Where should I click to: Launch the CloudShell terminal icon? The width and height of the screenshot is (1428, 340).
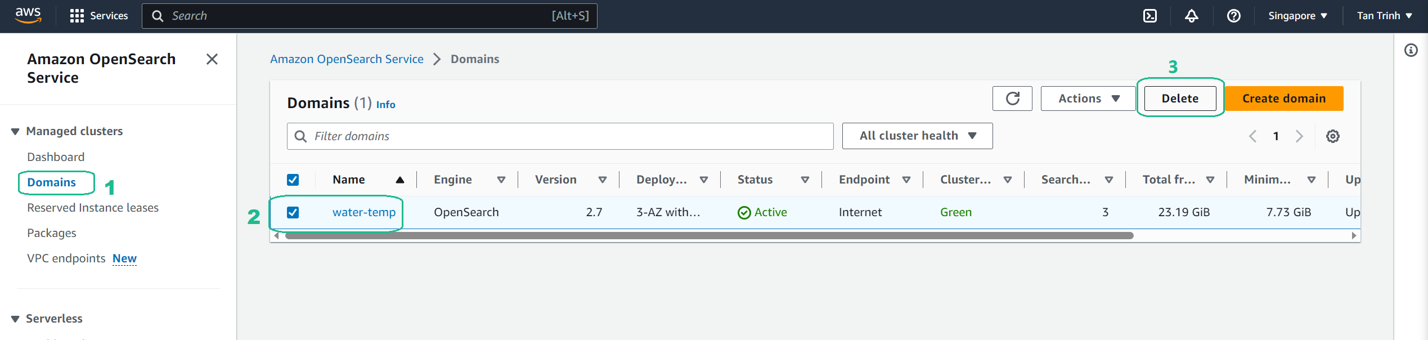[x=1150, y=16]
